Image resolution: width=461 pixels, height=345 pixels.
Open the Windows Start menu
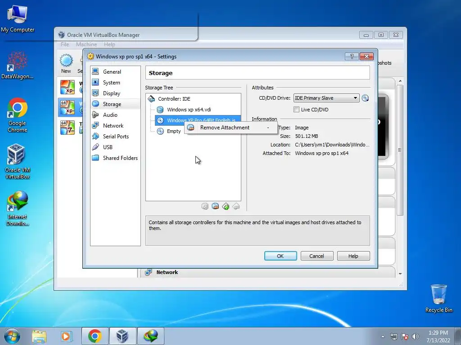[12, 336]
